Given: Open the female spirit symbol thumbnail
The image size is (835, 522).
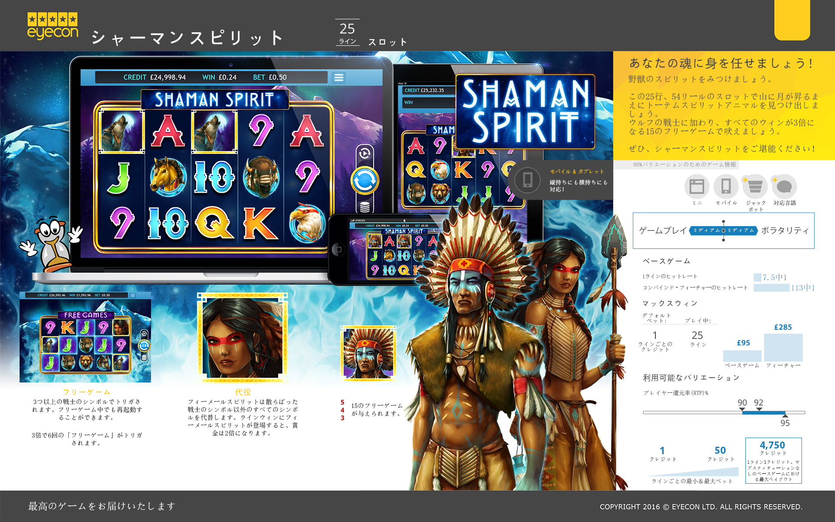Looking at the screenshot, I should click(x=242, y=337).
